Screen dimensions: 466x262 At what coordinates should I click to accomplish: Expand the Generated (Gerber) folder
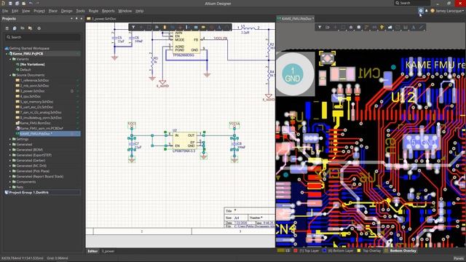10,160
